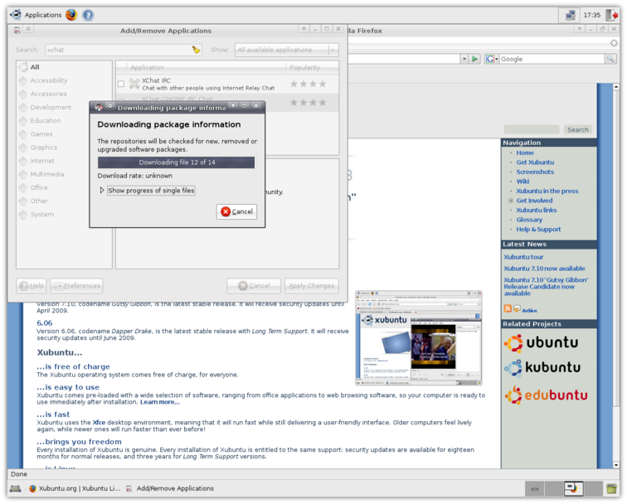Click the logout icon in the top panel

pos(611,15)
